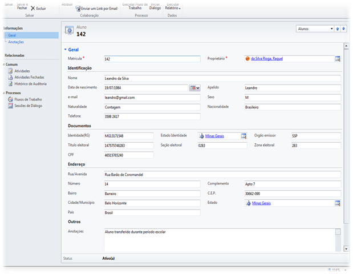Screen dimensions: 353x274
Task: Click the Excluir delete icon
Action: (x=33, y=9)
